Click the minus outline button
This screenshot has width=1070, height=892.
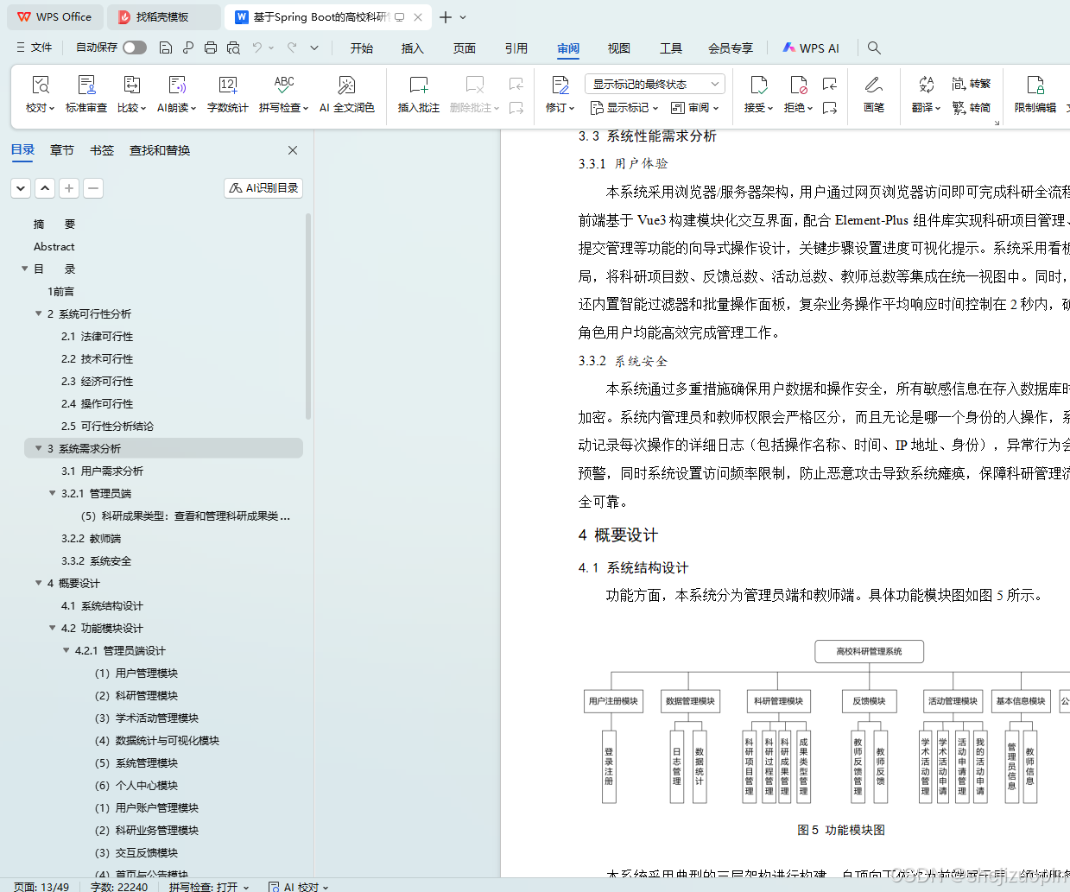pos(93,187)
